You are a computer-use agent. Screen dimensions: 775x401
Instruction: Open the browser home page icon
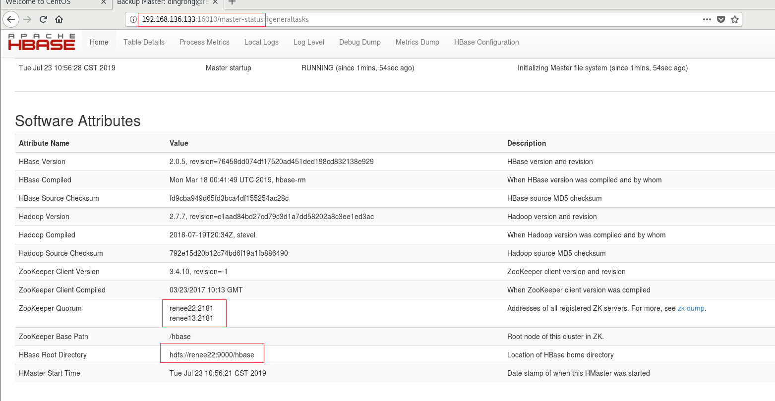click(59, 19)
